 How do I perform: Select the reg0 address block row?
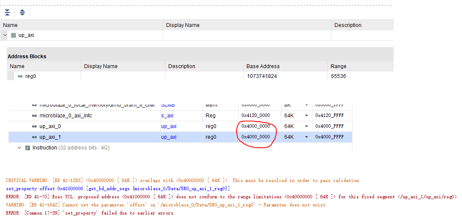201,76
